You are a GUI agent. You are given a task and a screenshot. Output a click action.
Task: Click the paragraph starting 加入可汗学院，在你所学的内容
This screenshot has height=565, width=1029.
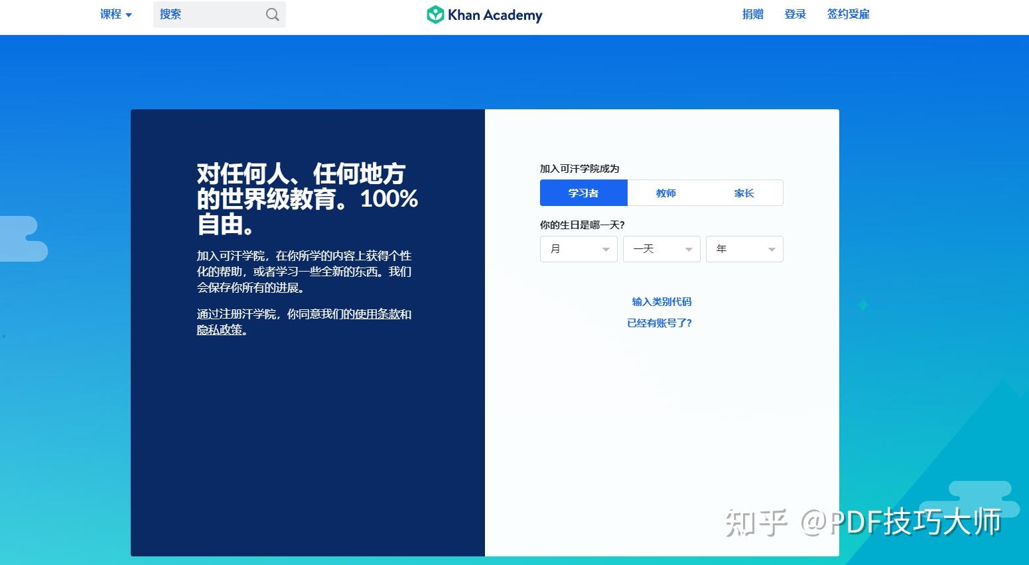305,272
